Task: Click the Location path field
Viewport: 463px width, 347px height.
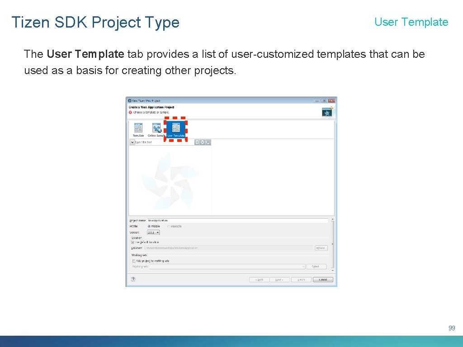Action: pyautogui.click(x=229, y=248)
